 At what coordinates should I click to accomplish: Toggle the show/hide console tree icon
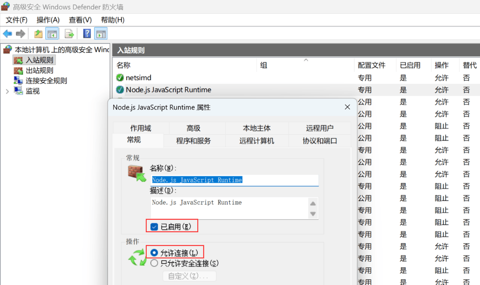point(52,34)
